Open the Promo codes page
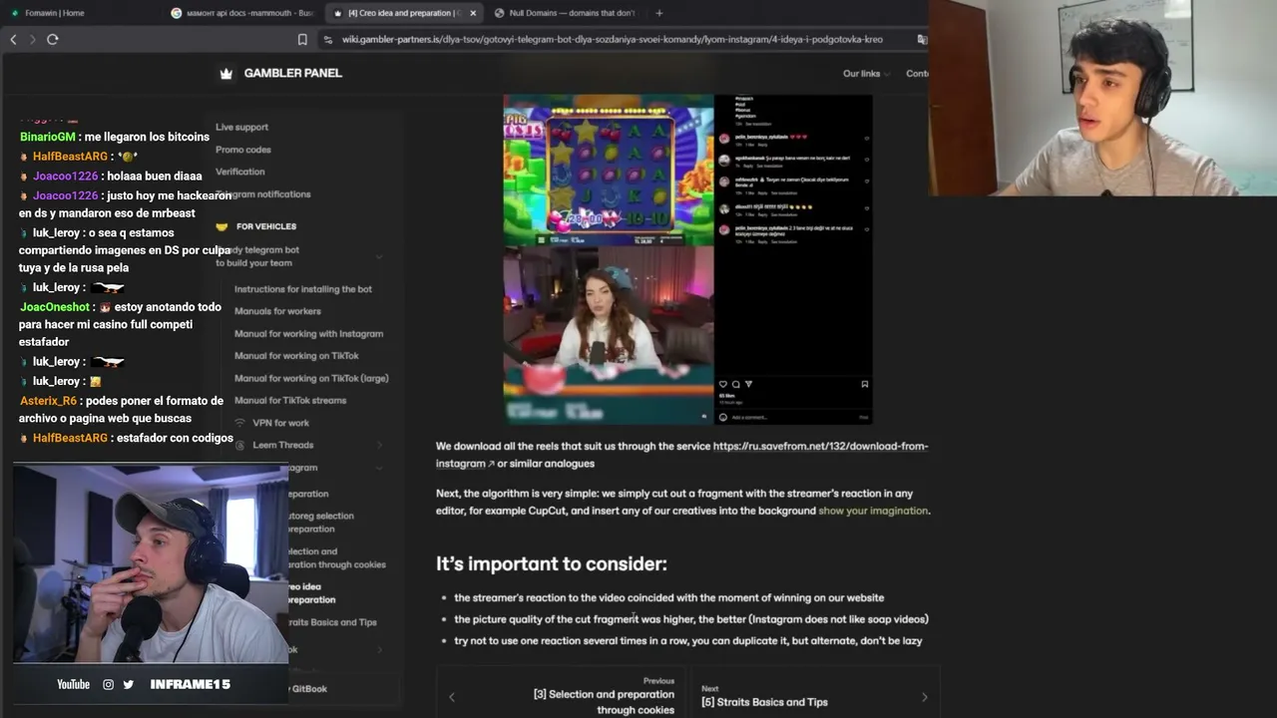The width and height of the screenshot is (1277, 718). 243,150
